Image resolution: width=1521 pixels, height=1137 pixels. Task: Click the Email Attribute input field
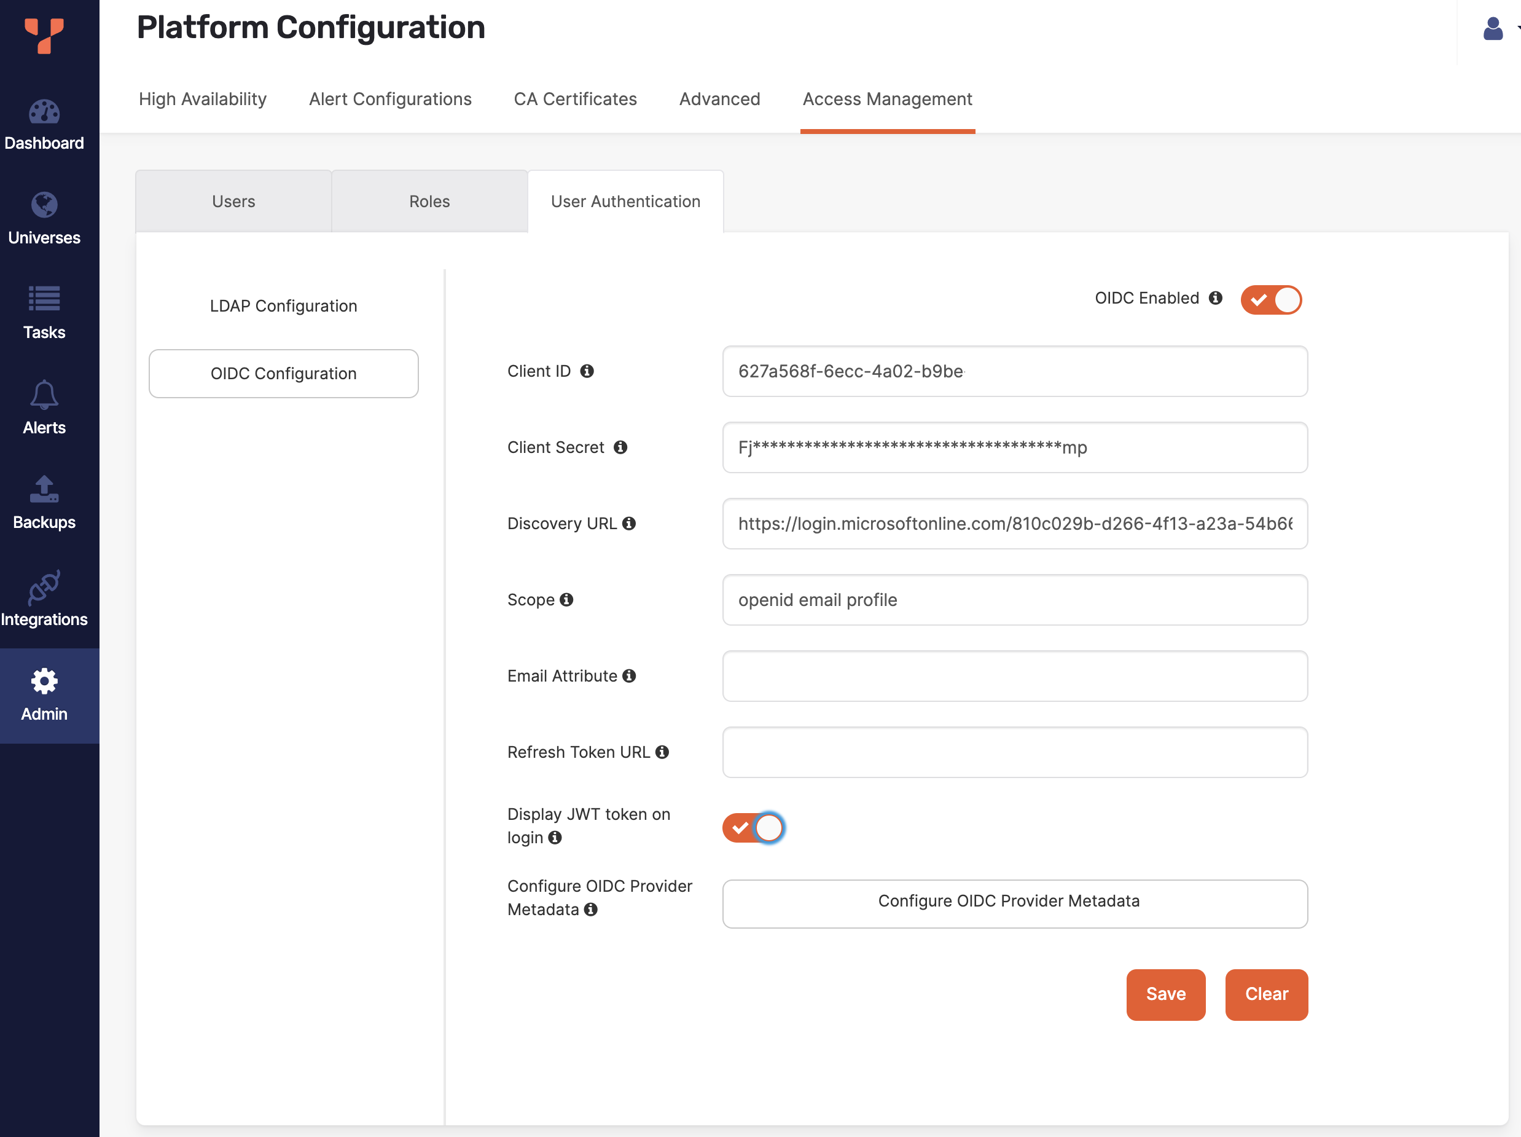pyautogui.click(x=1014, y=676)
